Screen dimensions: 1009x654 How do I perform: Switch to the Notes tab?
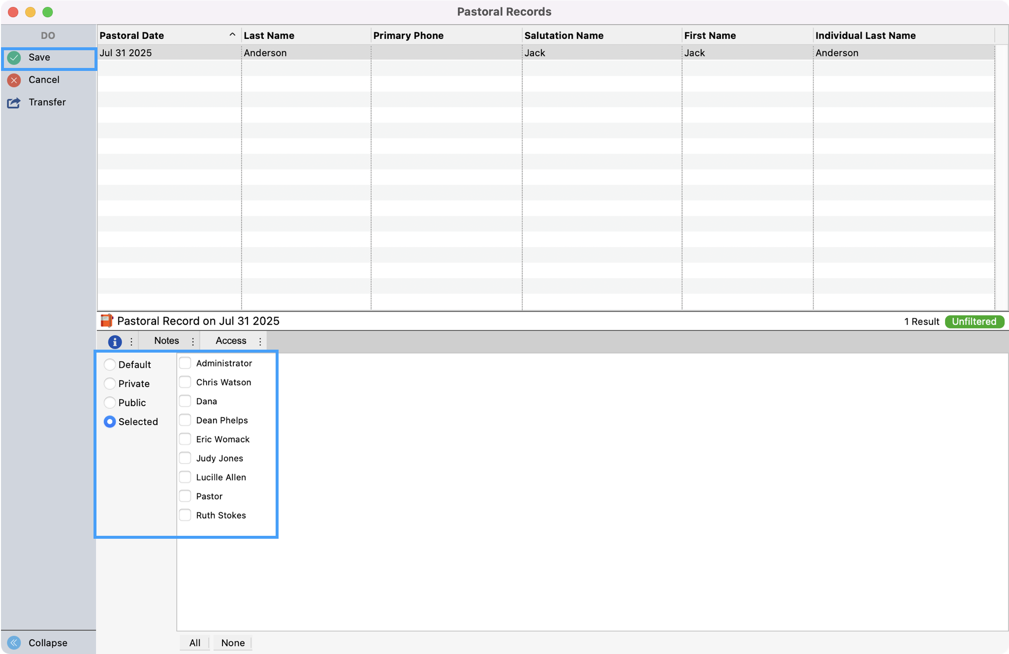(166, 340)
